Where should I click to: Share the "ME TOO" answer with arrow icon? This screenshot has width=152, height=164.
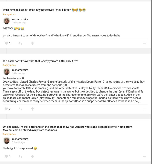(32, 43)
